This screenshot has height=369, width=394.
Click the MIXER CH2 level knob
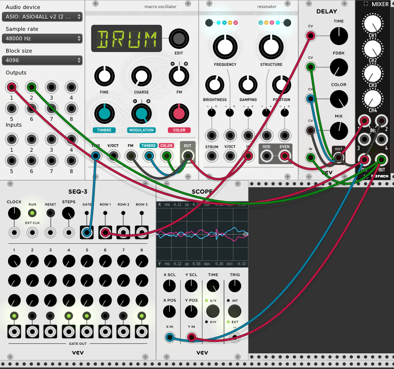click(373, 49)
